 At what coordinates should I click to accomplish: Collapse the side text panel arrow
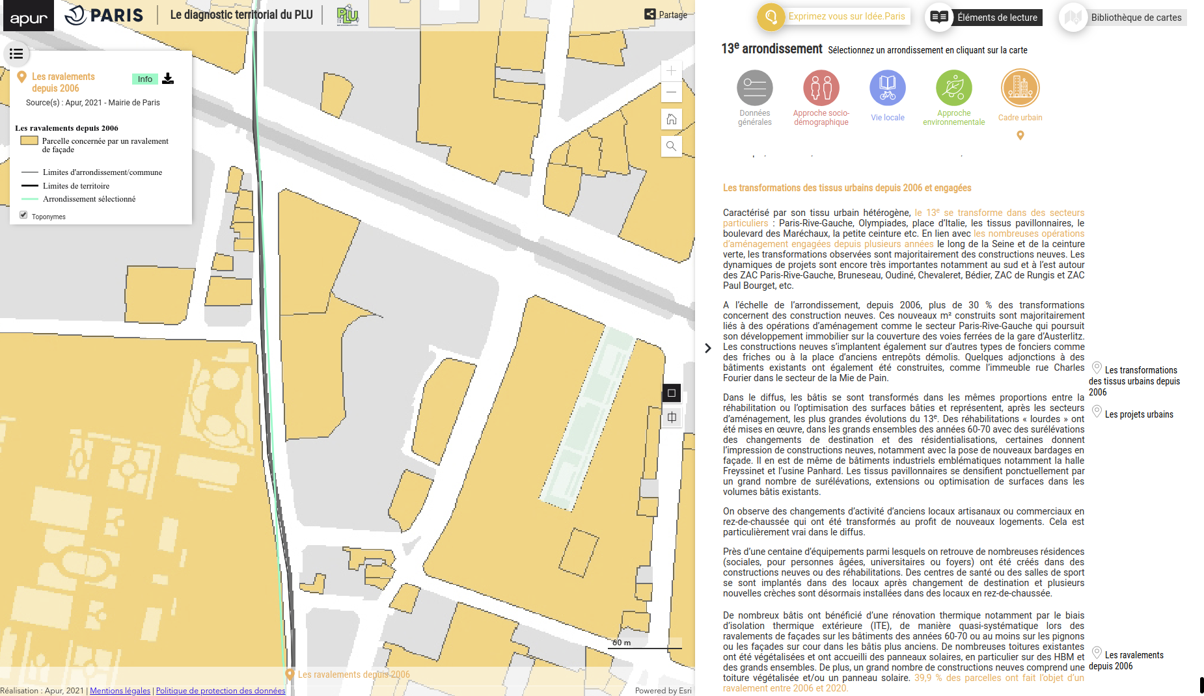(708, 349)
